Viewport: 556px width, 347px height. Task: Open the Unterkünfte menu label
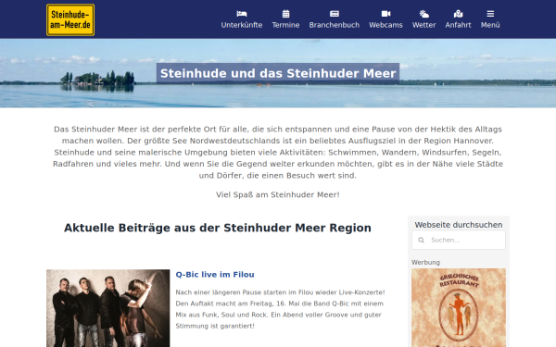tap(242, 25)
